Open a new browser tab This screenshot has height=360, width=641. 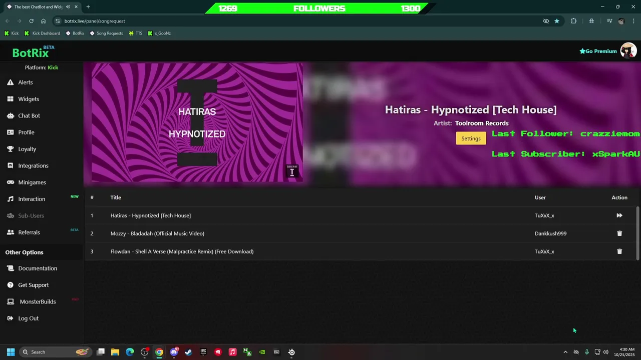88,7
